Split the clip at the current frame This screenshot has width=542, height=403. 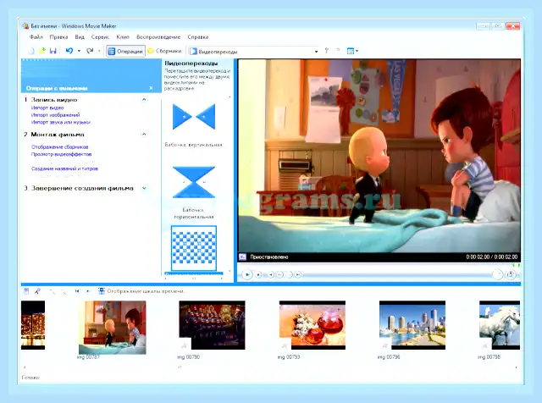point(497,274)
